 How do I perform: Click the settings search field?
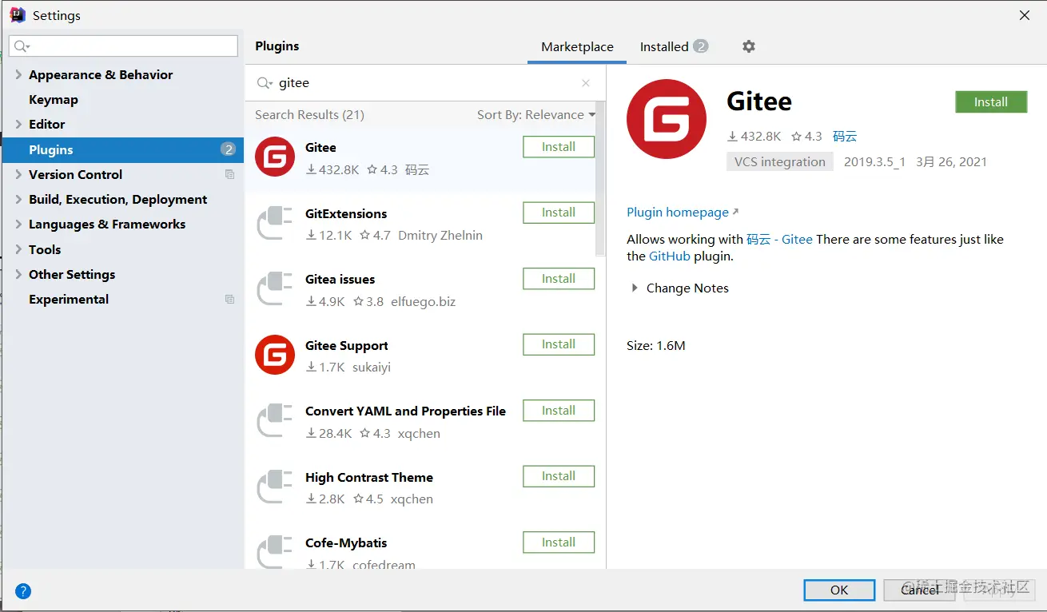click(123, 46)
